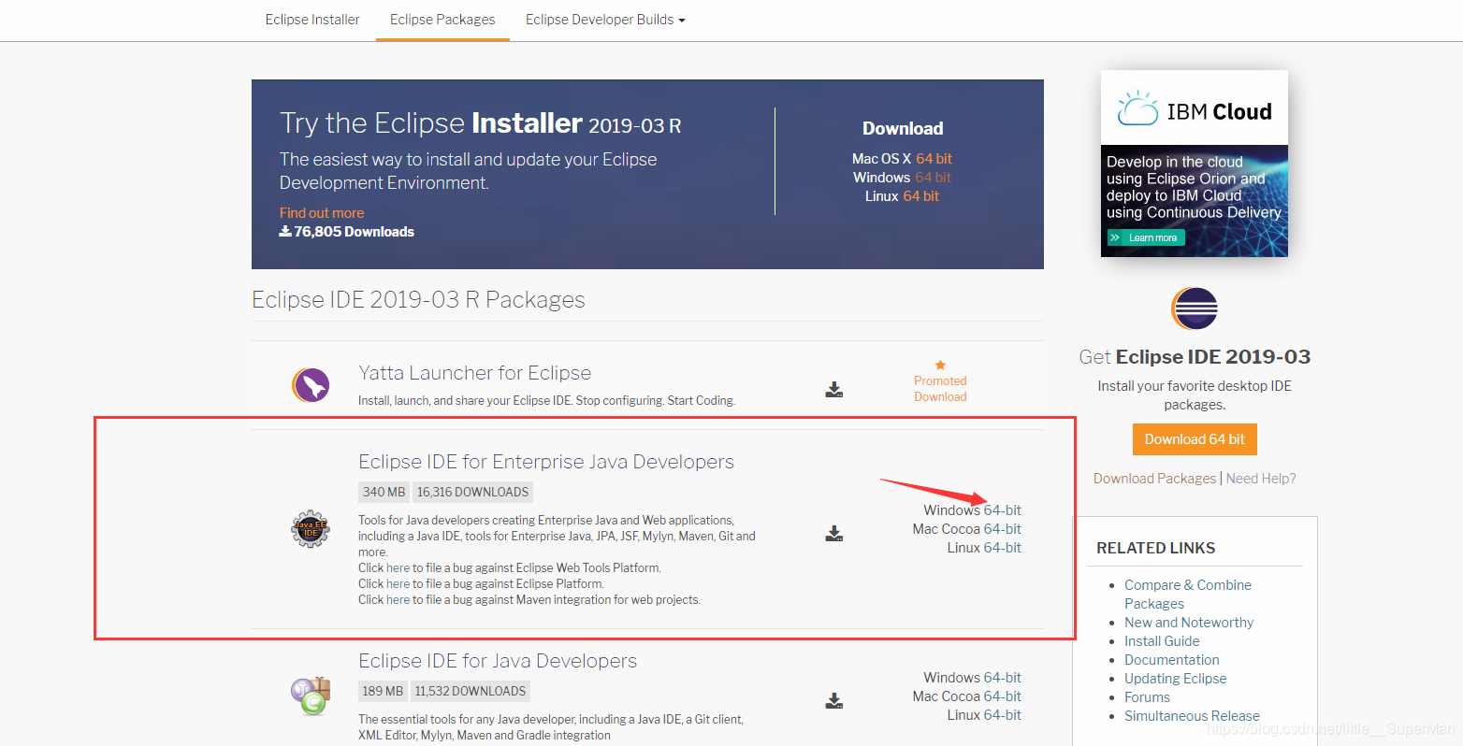Viewport: 1463px width, 746px height.
Task: Click the Download 64 bit button
Action: [1194, 439]
